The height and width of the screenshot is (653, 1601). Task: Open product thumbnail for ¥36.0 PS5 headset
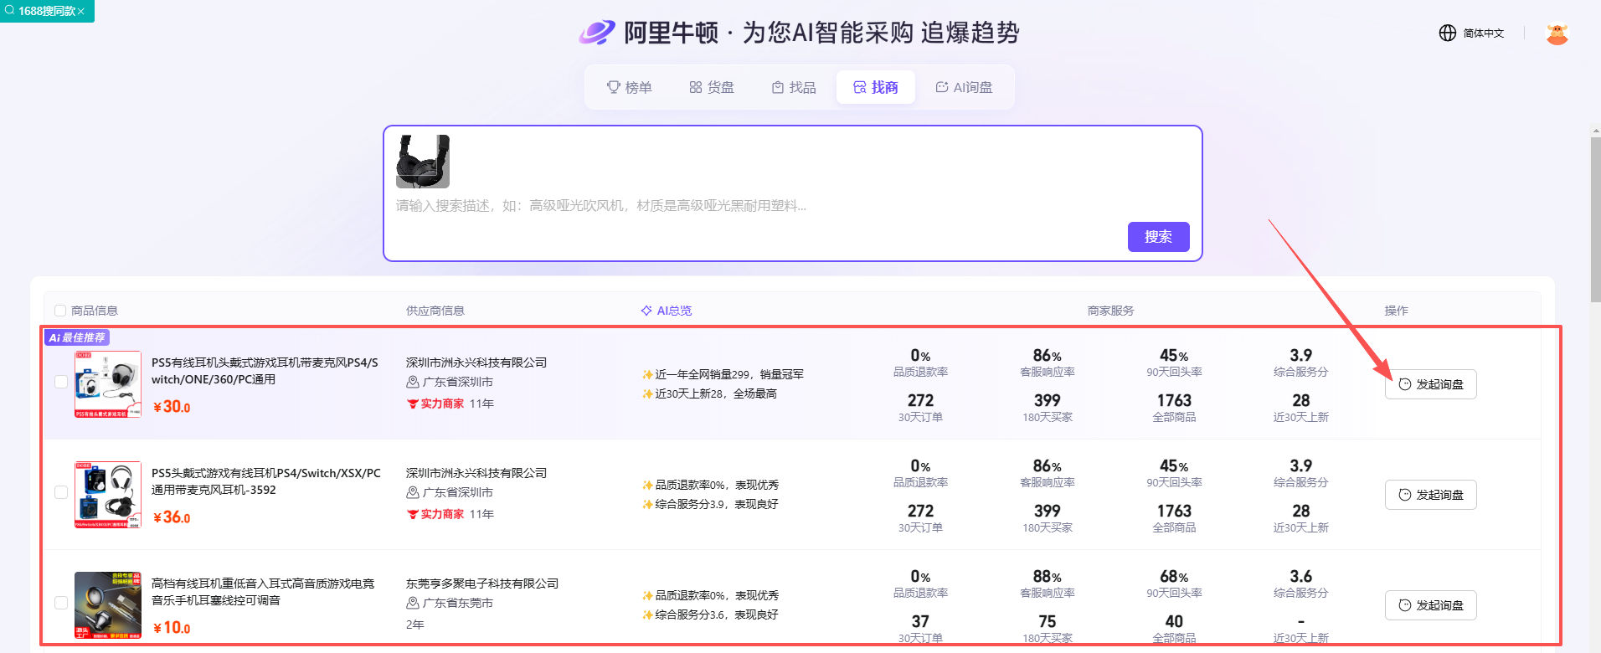(108, 495)
